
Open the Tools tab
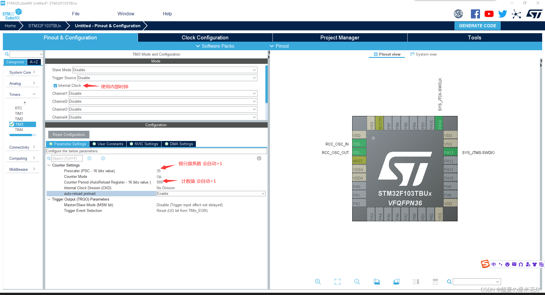tap(475, 37)
